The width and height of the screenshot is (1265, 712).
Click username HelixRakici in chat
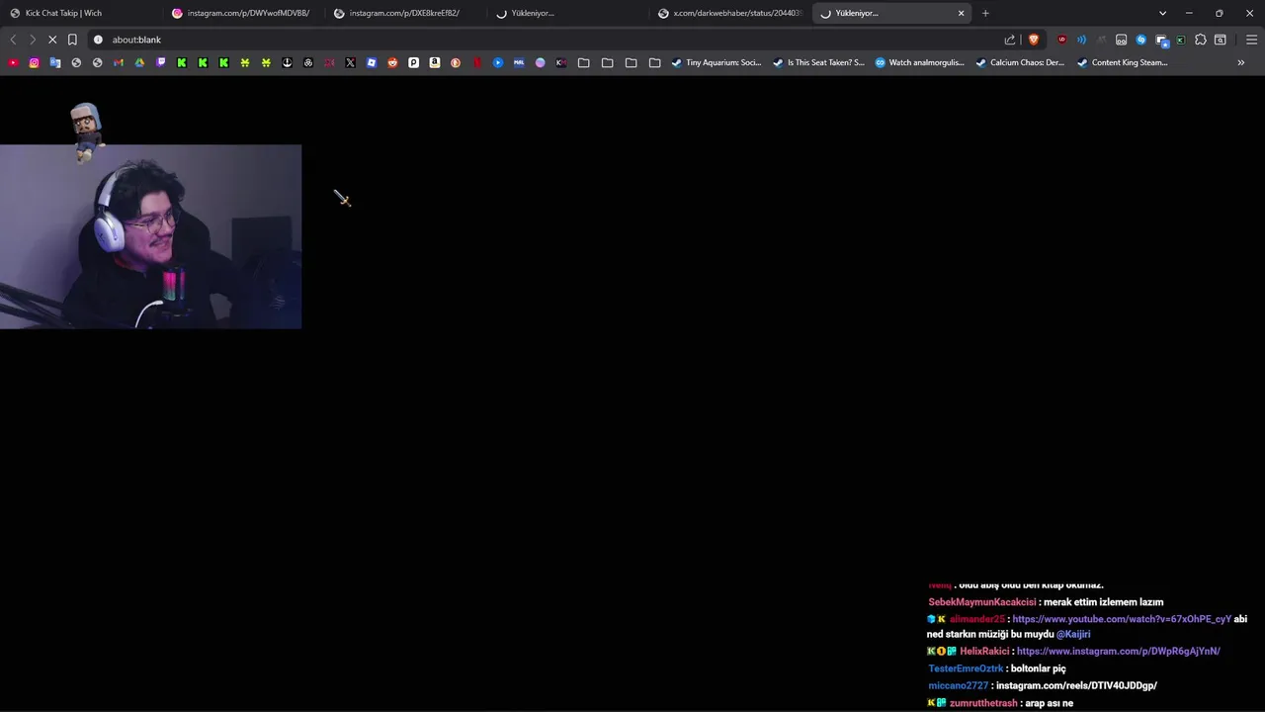(x=984, y=652)
